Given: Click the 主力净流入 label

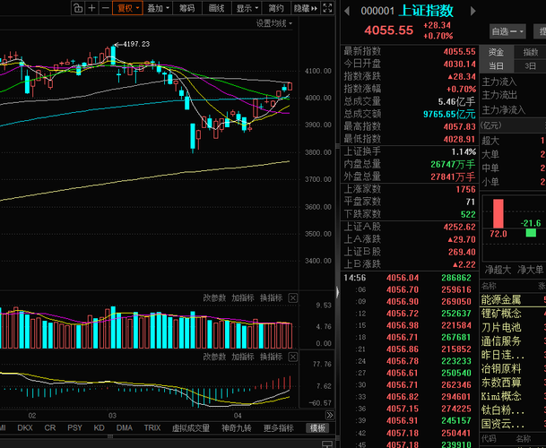Looking at the screenshot, I should pos(503,110).
